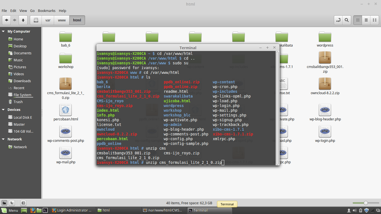
Task: Select Music in the sidebar
Action: [x=18, y=60]
